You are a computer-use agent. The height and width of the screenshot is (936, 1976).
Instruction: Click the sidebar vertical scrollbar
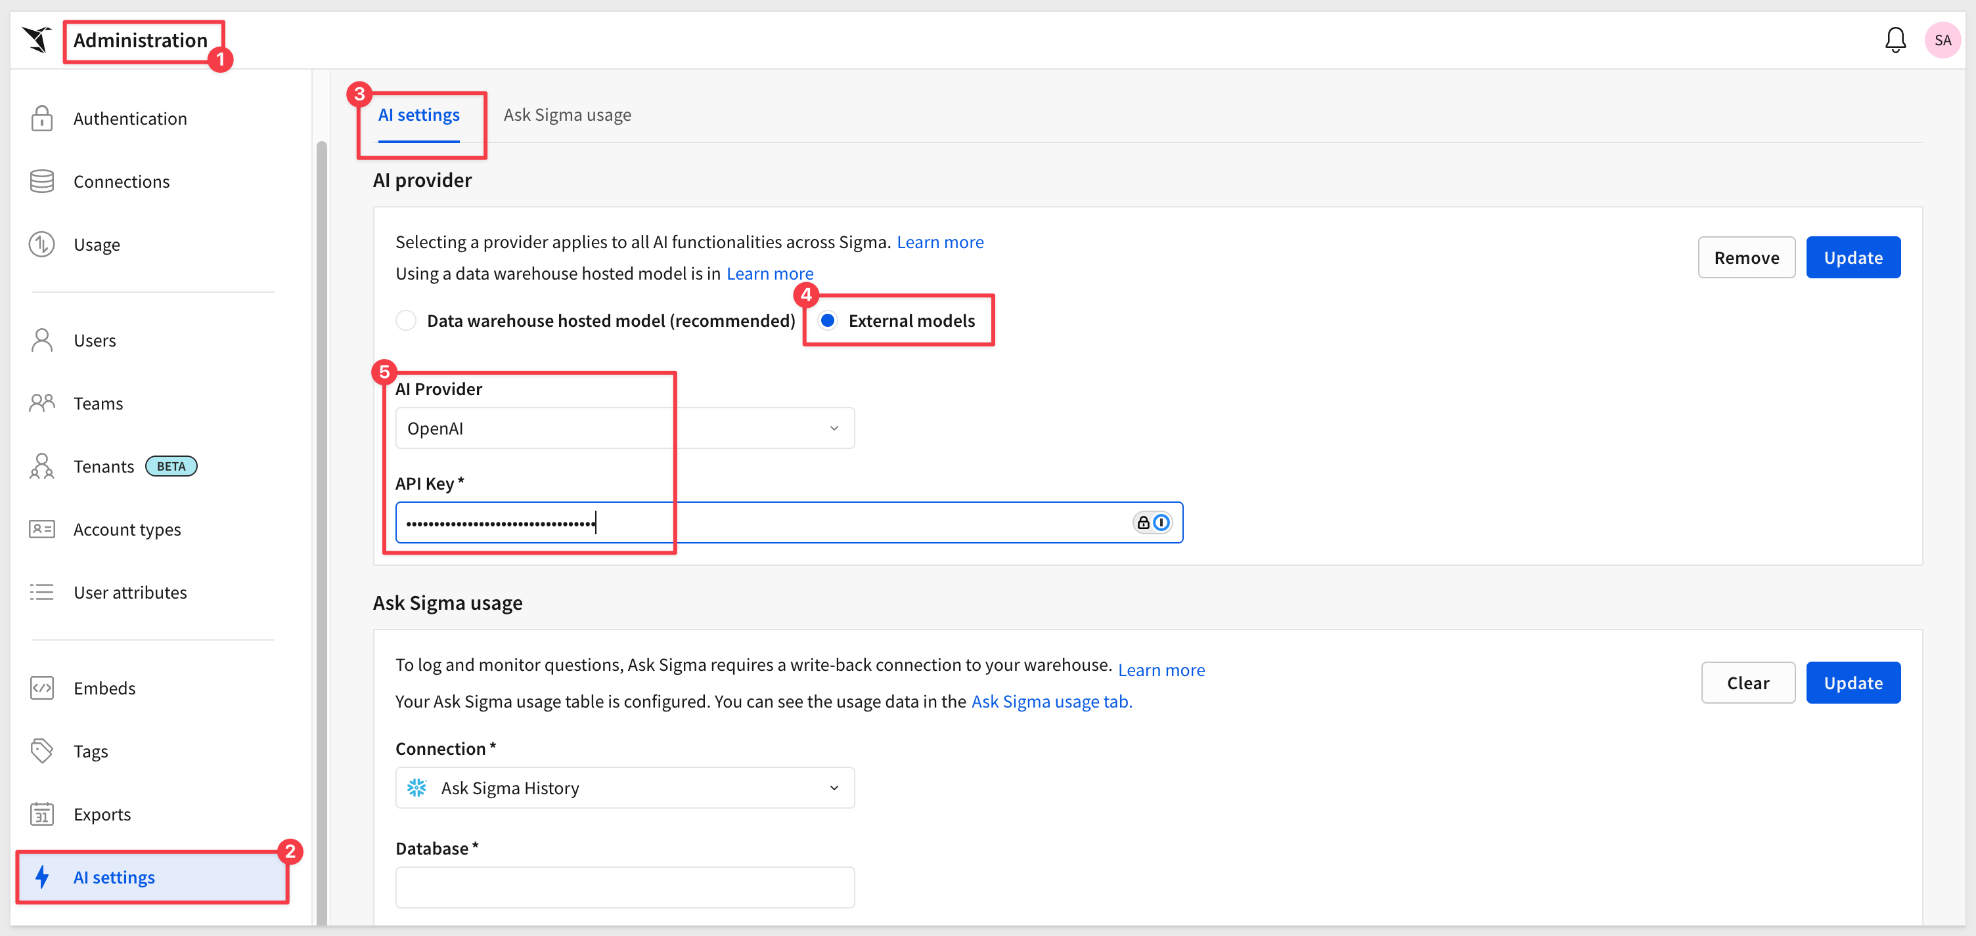click(321, 533)
